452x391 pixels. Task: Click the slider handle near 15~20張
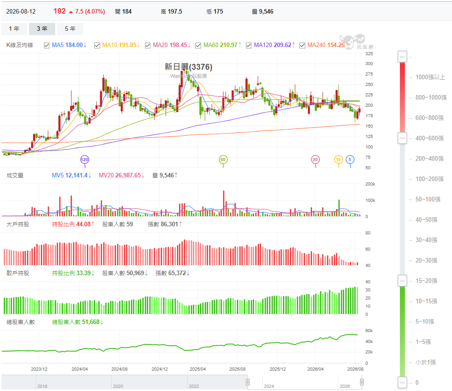point(402,281)
